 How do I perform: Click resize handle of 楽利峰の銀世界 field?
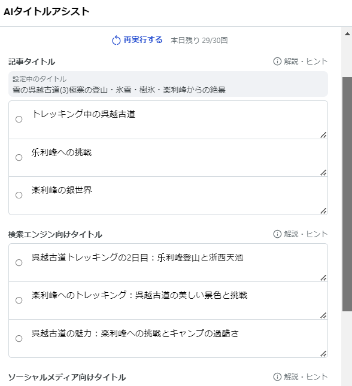(323, 211)
